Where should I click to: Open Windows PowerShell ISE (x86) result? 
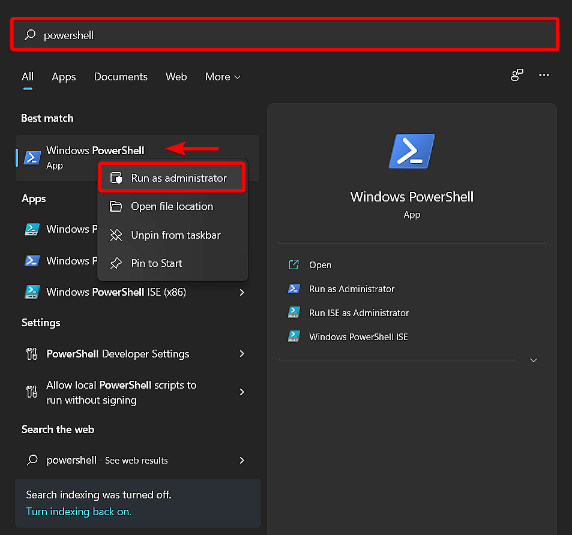(137, 292)
